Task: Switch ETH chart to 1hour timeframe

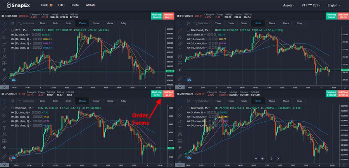Action: 271,24
